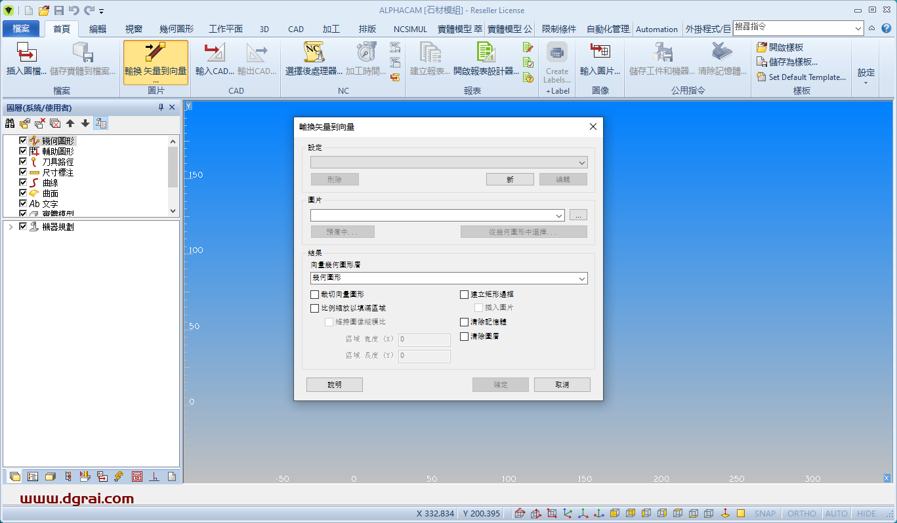Switch to the NCSIMUL ribbon tab
This screenshot has width=897, height=523.
click(x=410, y=29)
